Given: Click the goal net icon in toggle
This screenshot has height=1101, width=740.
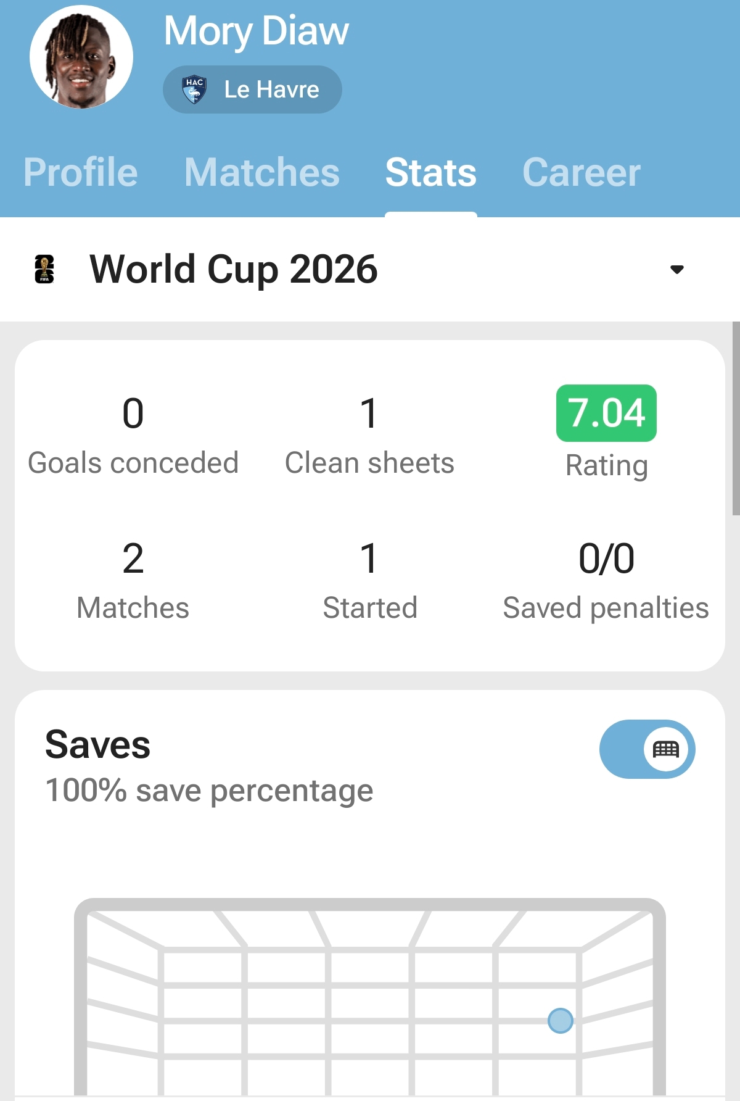Looking at the screenshot, I should [666, 749].
